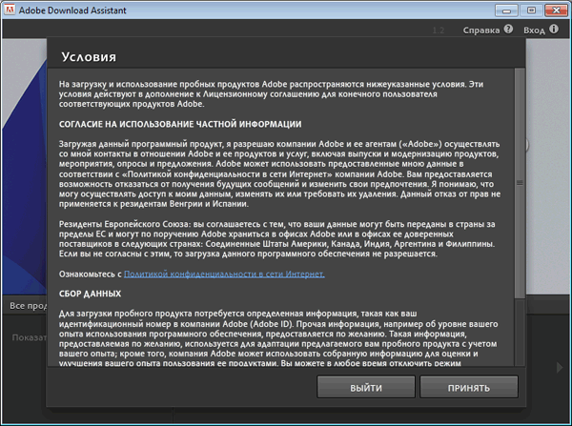Click the scrollbar thumb of the terms text
This screenshot has height=426, width=572.
point(520,183)
